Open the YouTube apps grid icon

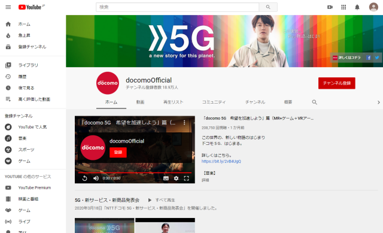click(x=344, y=7)
